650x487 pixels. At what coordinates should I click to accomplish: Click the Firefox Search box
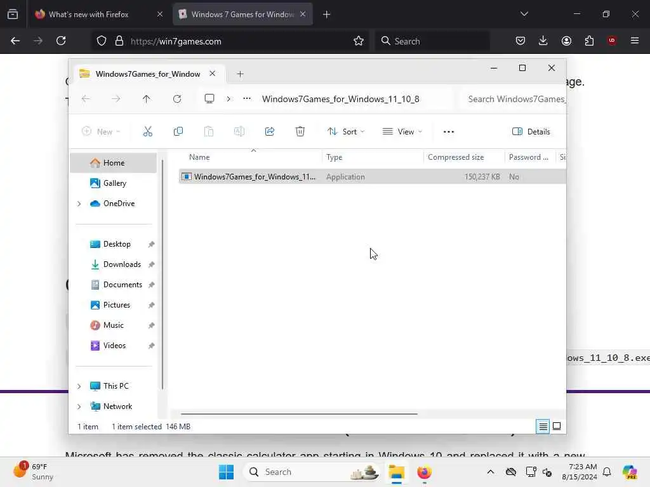click(432, 41)
